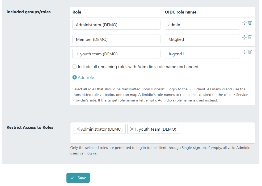Remove Administrator (DEMO) tag from restricted roles
The height and width of the screenshot is (186, 262).
click(78, 129)
